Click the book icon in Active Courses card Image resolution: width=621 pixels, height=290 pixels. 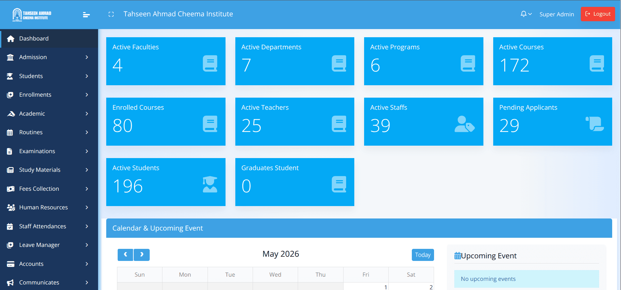pyautogui.click(x=597, y=63)
